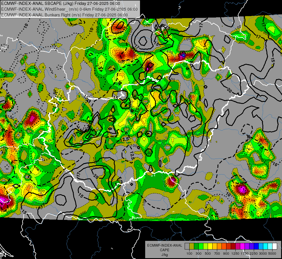The image size is (282, 259).
Task: Click the WindShear 0-6km title line
Action: pyautogui.click(x=69, y=9)
